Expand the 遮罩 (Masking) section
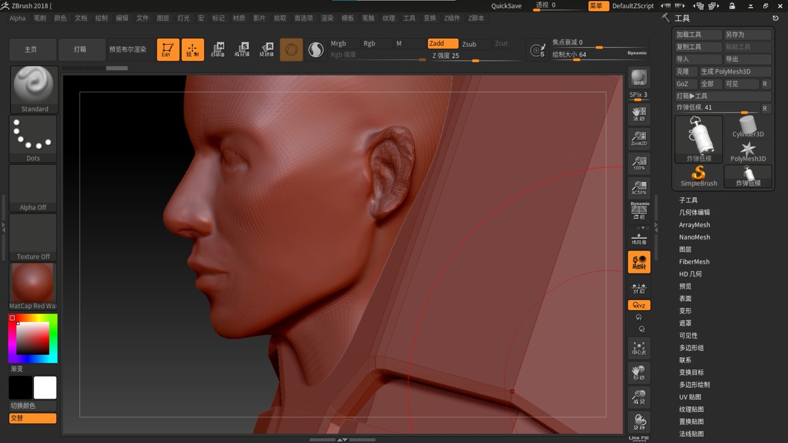The height and width of the screenshot is (443, 788). tap(685, 323)
